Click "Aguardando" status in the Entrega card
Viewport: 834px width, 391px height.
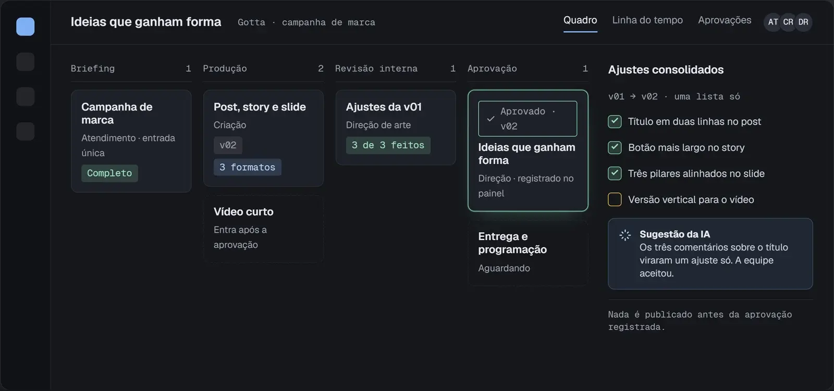[504, 268]
